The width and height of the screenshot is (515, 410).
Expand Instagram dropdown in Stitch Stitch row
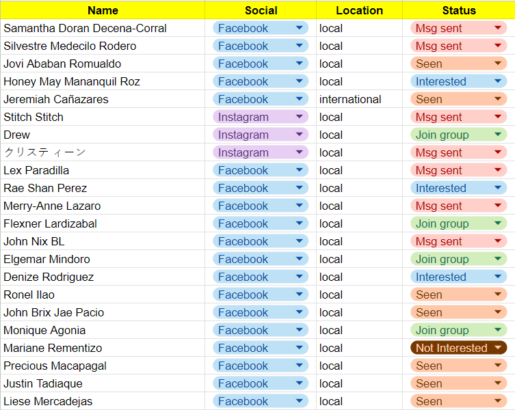[x=299, y=117]
